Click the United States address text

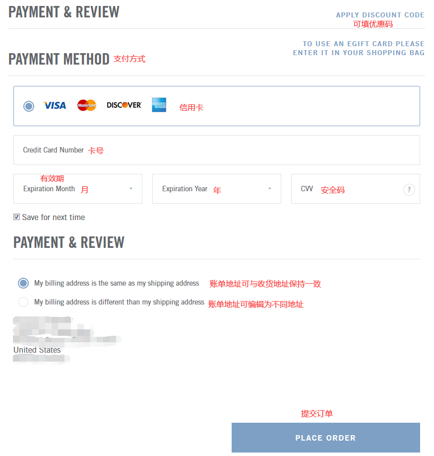point(37,350)
